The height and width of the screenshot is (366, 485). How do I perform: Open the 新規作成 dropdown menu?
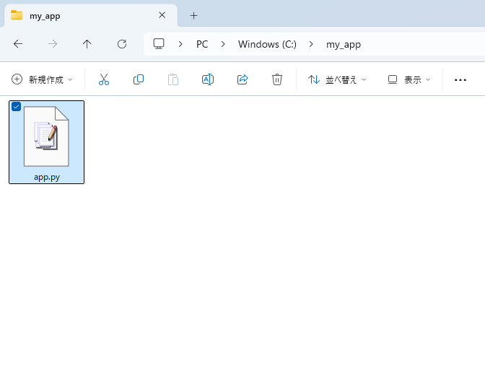coord(43,79)
